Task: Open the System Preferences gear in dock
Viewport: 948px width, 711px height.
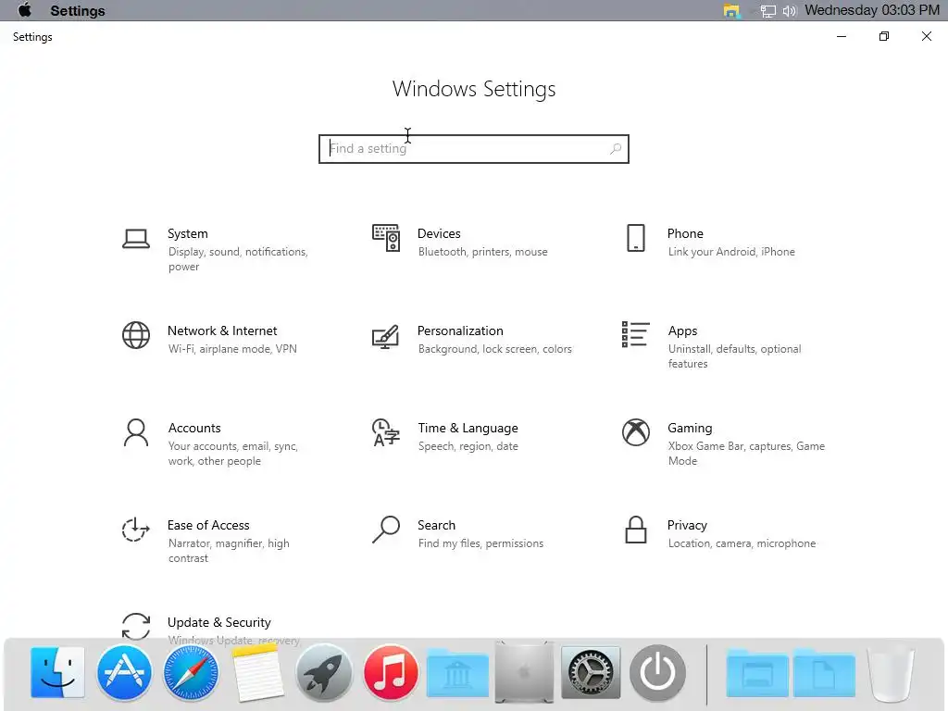Action: pyautogui.click(x=591, y=673)
